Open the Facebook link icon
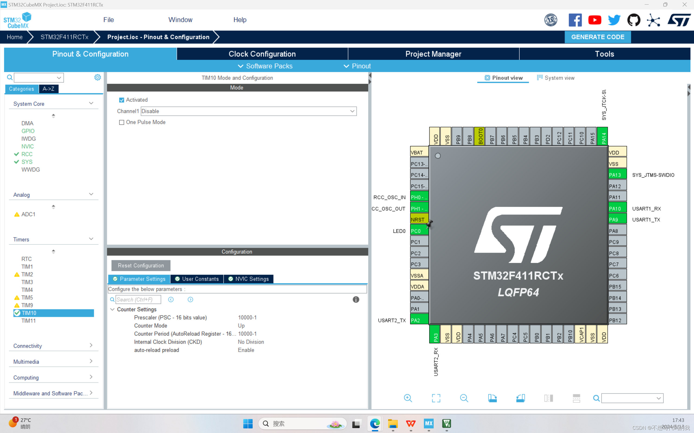This screenshot has height=433, width=694. [x=575, y=20]
